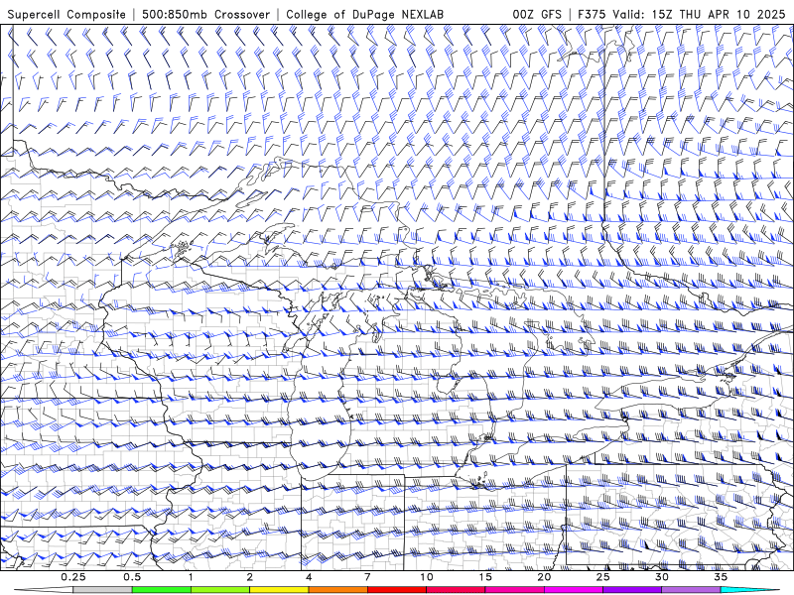Pick the dark purple legend swatch (25–30)
The width and height of the screenshot is (794, 595).
click(632, 590)
